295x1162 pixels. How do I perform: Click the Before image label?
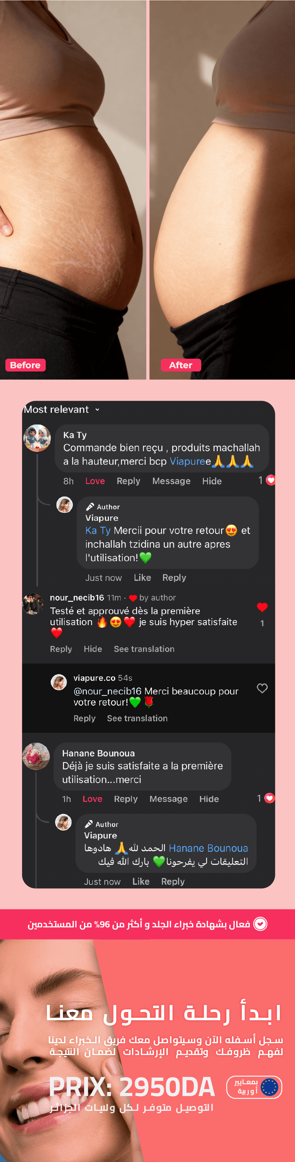pos(25,365)
